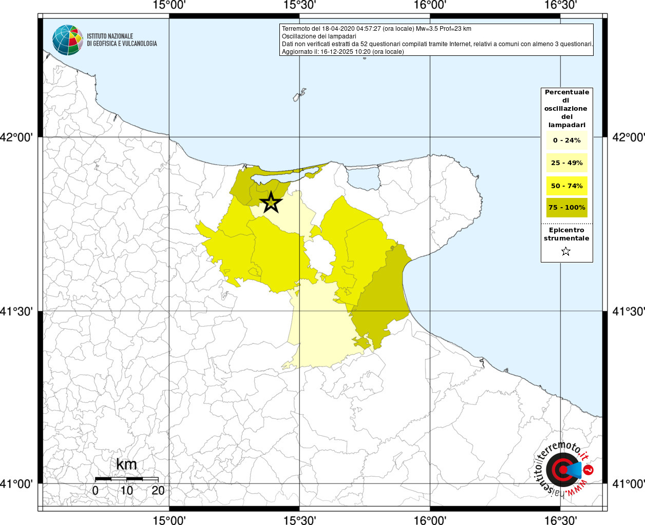Click the black epicenter star on the map
Image resolution: width=645 pixels, height=525 pixels.
(271, 203)
